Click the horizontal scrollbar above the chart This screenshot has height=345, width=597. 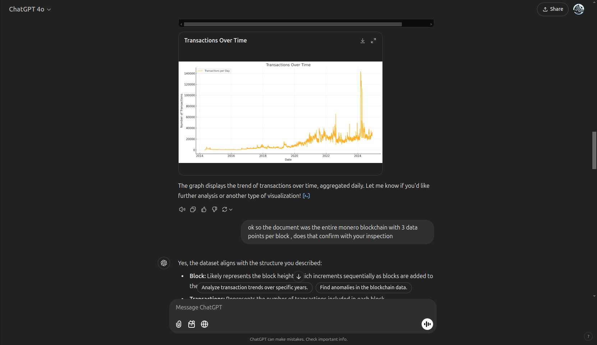[293, 24]
